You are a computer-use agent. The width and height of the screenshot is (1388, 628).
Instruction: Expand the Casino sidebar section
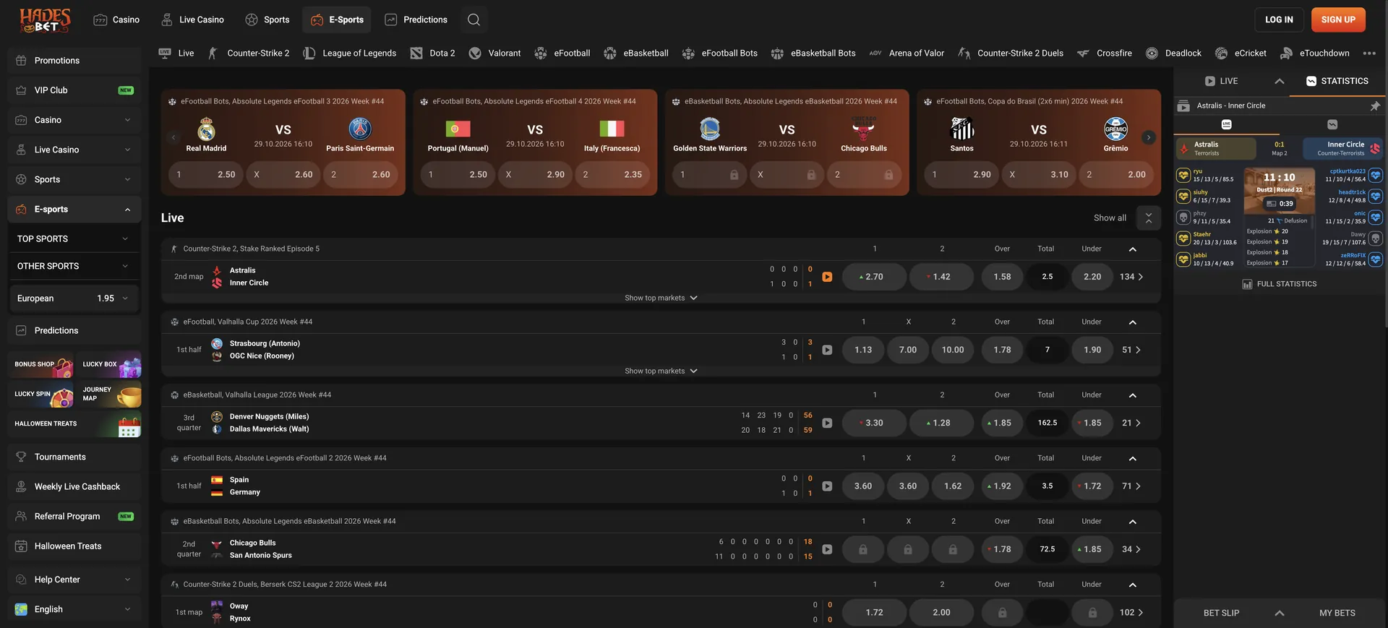pyautogui.click(x=74, y=120)
